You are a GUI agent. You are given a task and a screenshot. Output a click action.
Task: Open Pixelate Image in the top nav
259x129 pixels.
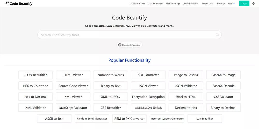(x=173, y=3)
